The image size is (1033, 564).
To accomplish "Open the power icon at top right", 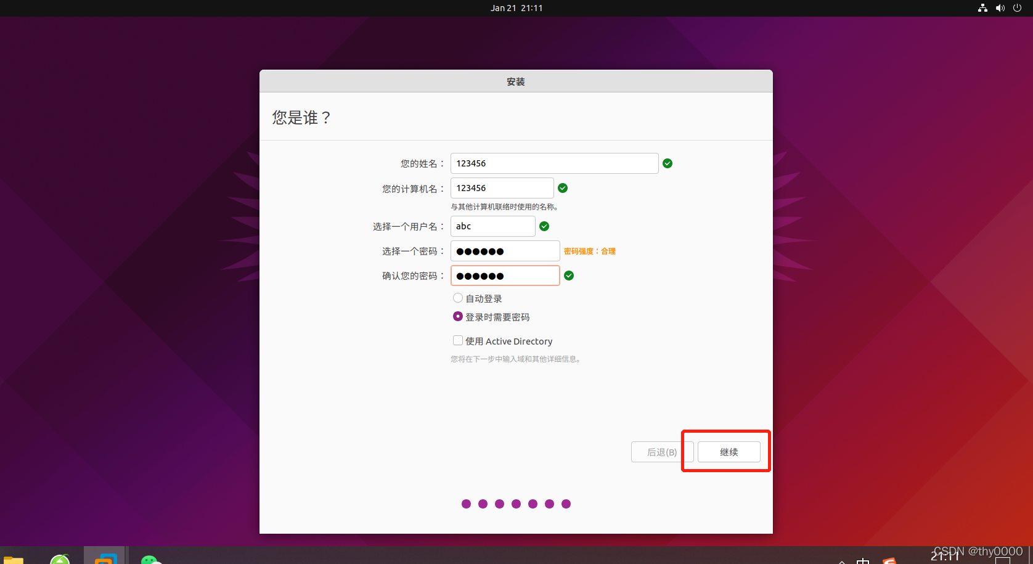I will (x=1017, y=8).
